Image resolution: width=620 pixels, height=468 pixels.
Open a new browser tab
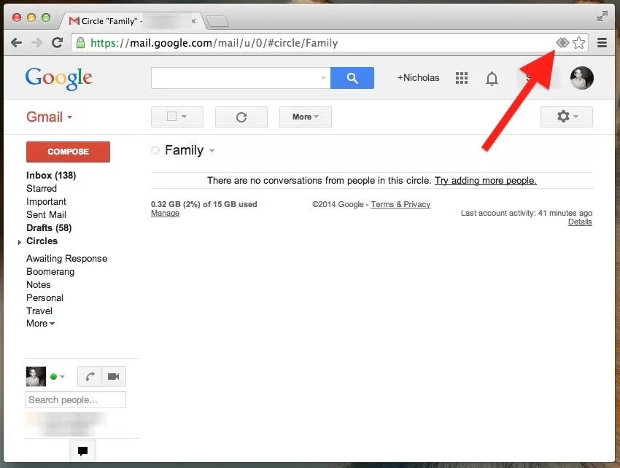click(217, 21)
